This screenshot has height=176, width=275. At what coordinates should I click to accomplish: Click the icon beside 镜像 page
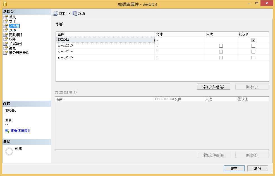coord(6,48)
